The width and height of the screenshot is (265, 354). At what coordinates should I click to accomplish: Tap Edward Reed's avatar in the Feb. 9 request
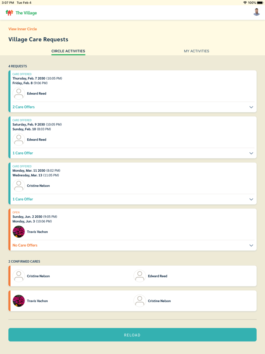pyautogui.click(x=19, y=140)
